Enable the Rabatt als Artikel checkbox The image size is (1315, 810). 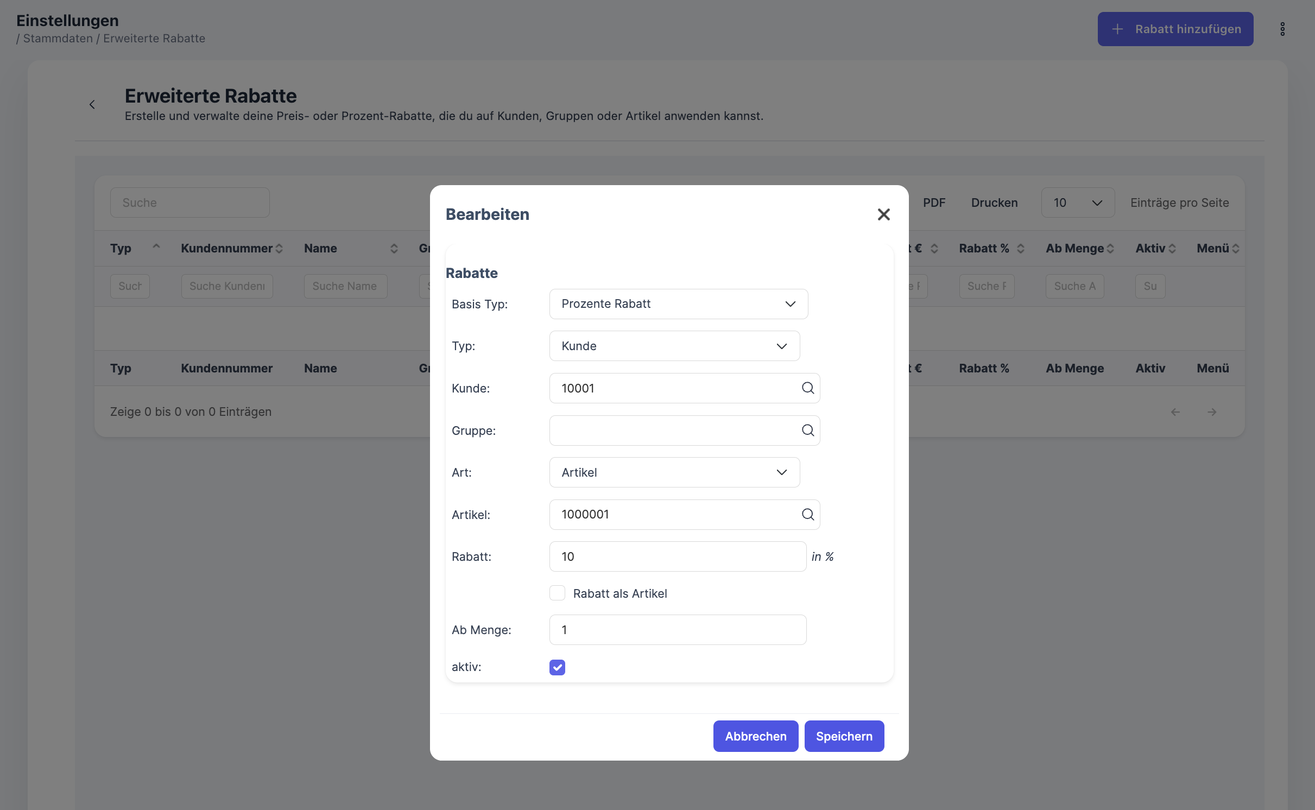[557, 593]
